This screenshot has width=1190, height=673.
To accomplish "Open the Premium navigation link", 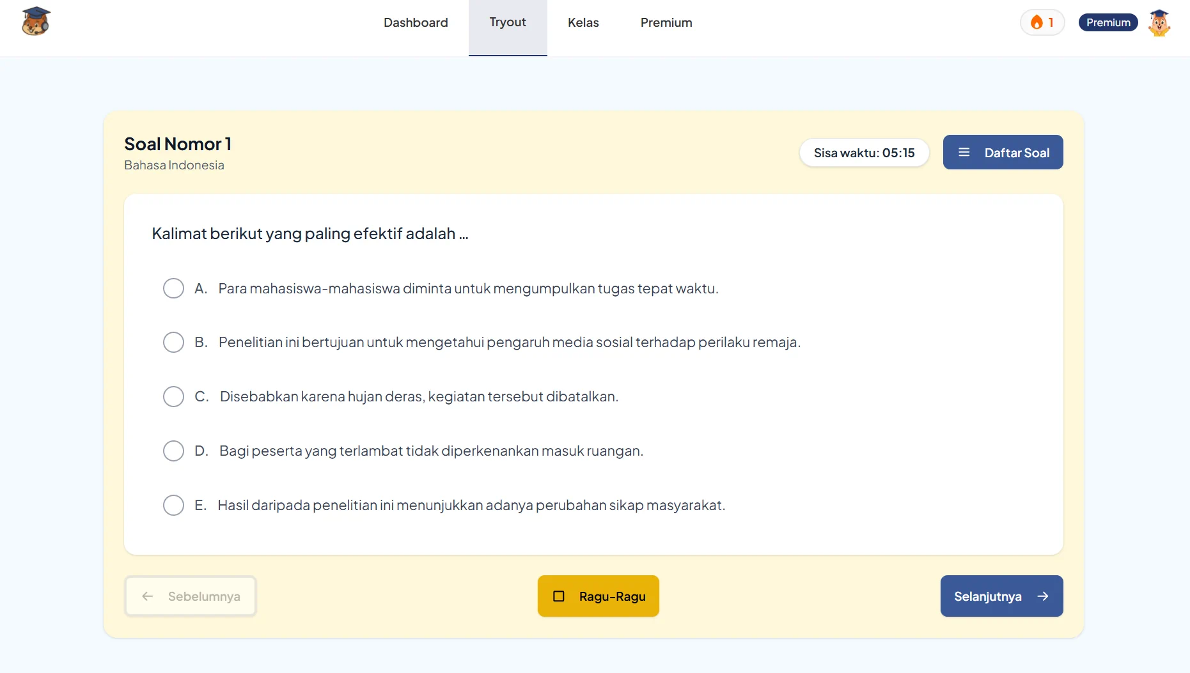I will [x=666, y=22].
